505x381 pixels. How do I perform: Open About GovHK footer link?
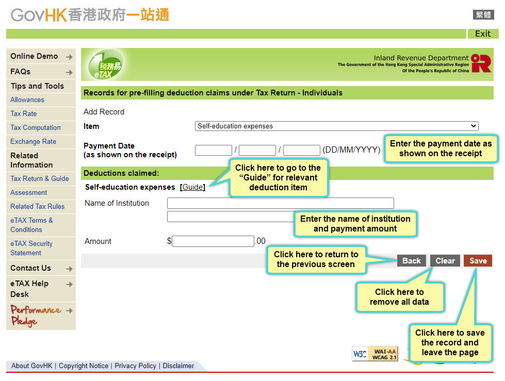click(32, 366)
